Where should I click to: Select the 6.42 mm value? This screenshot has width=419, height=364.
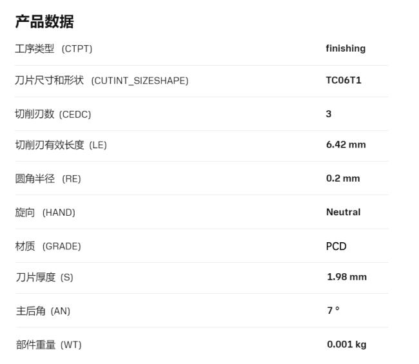coord(346,144)
